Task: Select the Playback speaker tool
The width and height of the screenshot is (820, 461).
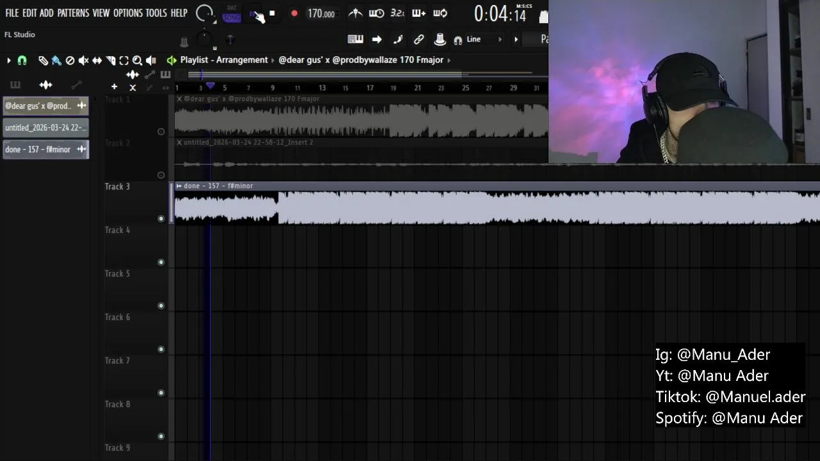Action: (x=151, y=60)
